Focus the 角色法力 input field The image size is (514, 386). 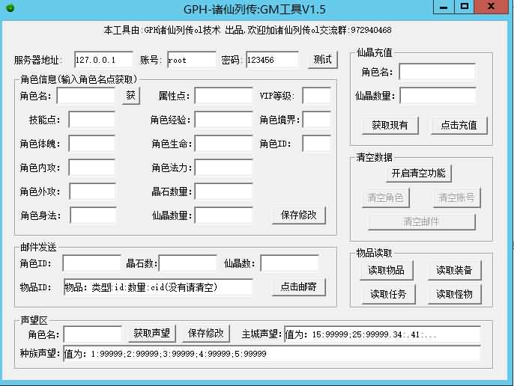(x=223, y=168)
